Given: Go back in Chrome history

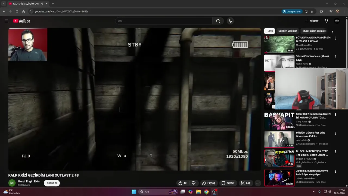Looking at the screenshot, I should [4, 11].
